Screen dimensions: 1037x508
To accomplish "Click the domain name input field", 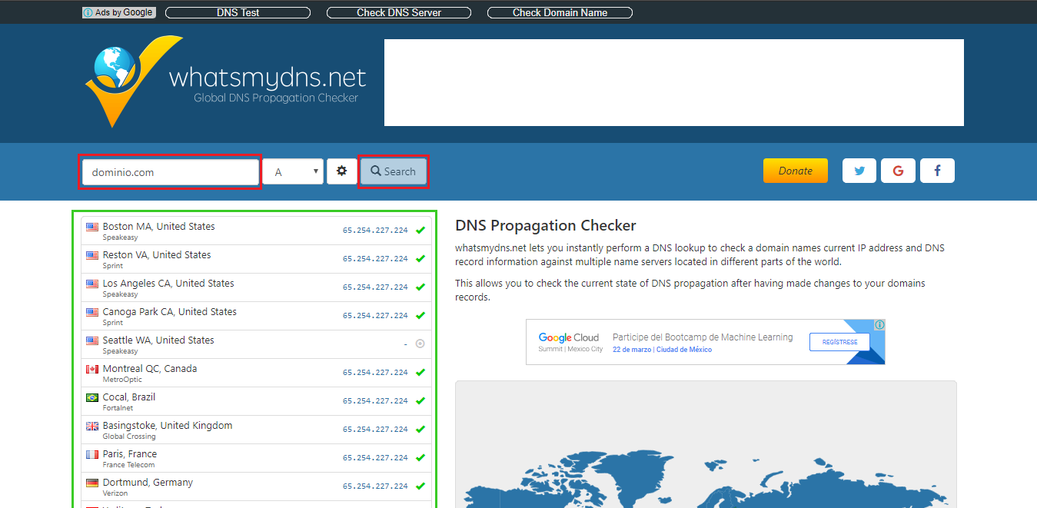I will pyautogui.click(x=171, y=172).
